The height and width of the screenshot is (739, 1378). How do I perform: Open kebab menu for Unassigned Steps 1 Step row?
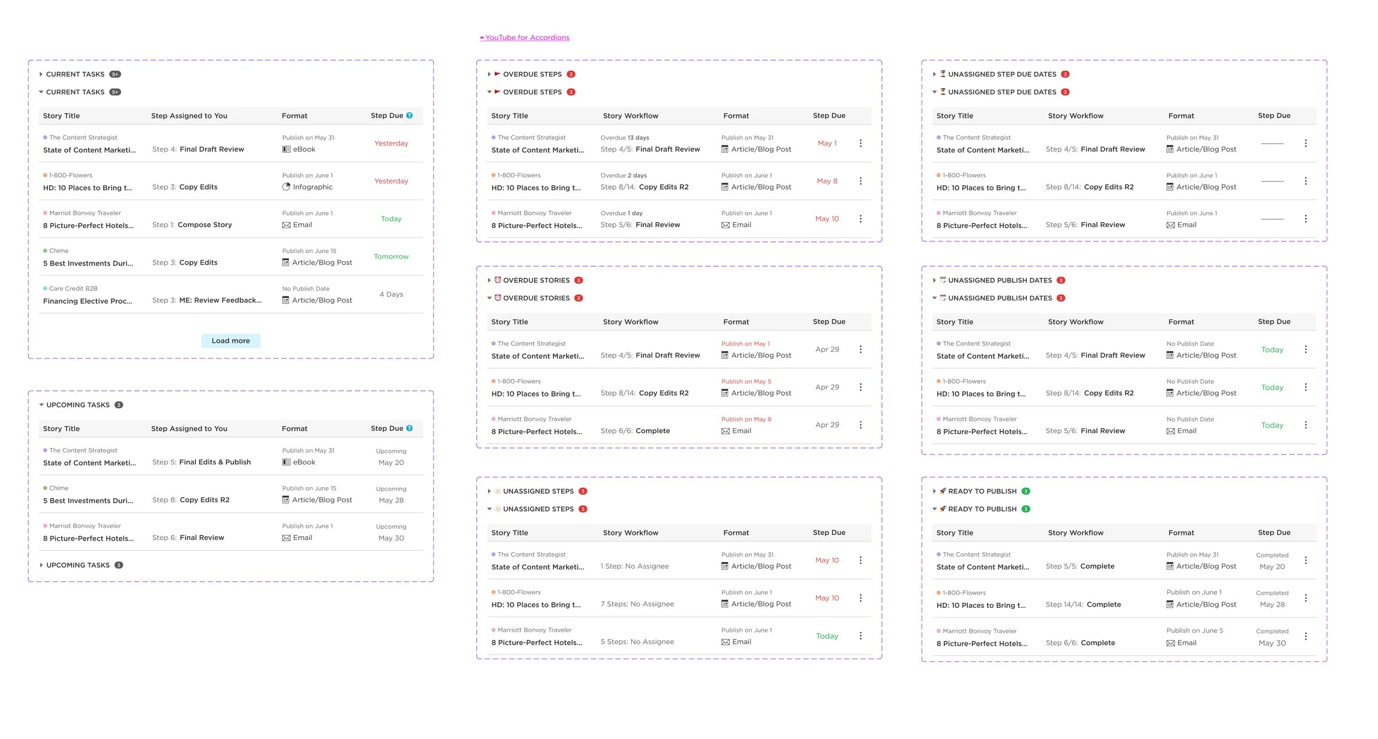pyautogui.click(x=860, y=560)
